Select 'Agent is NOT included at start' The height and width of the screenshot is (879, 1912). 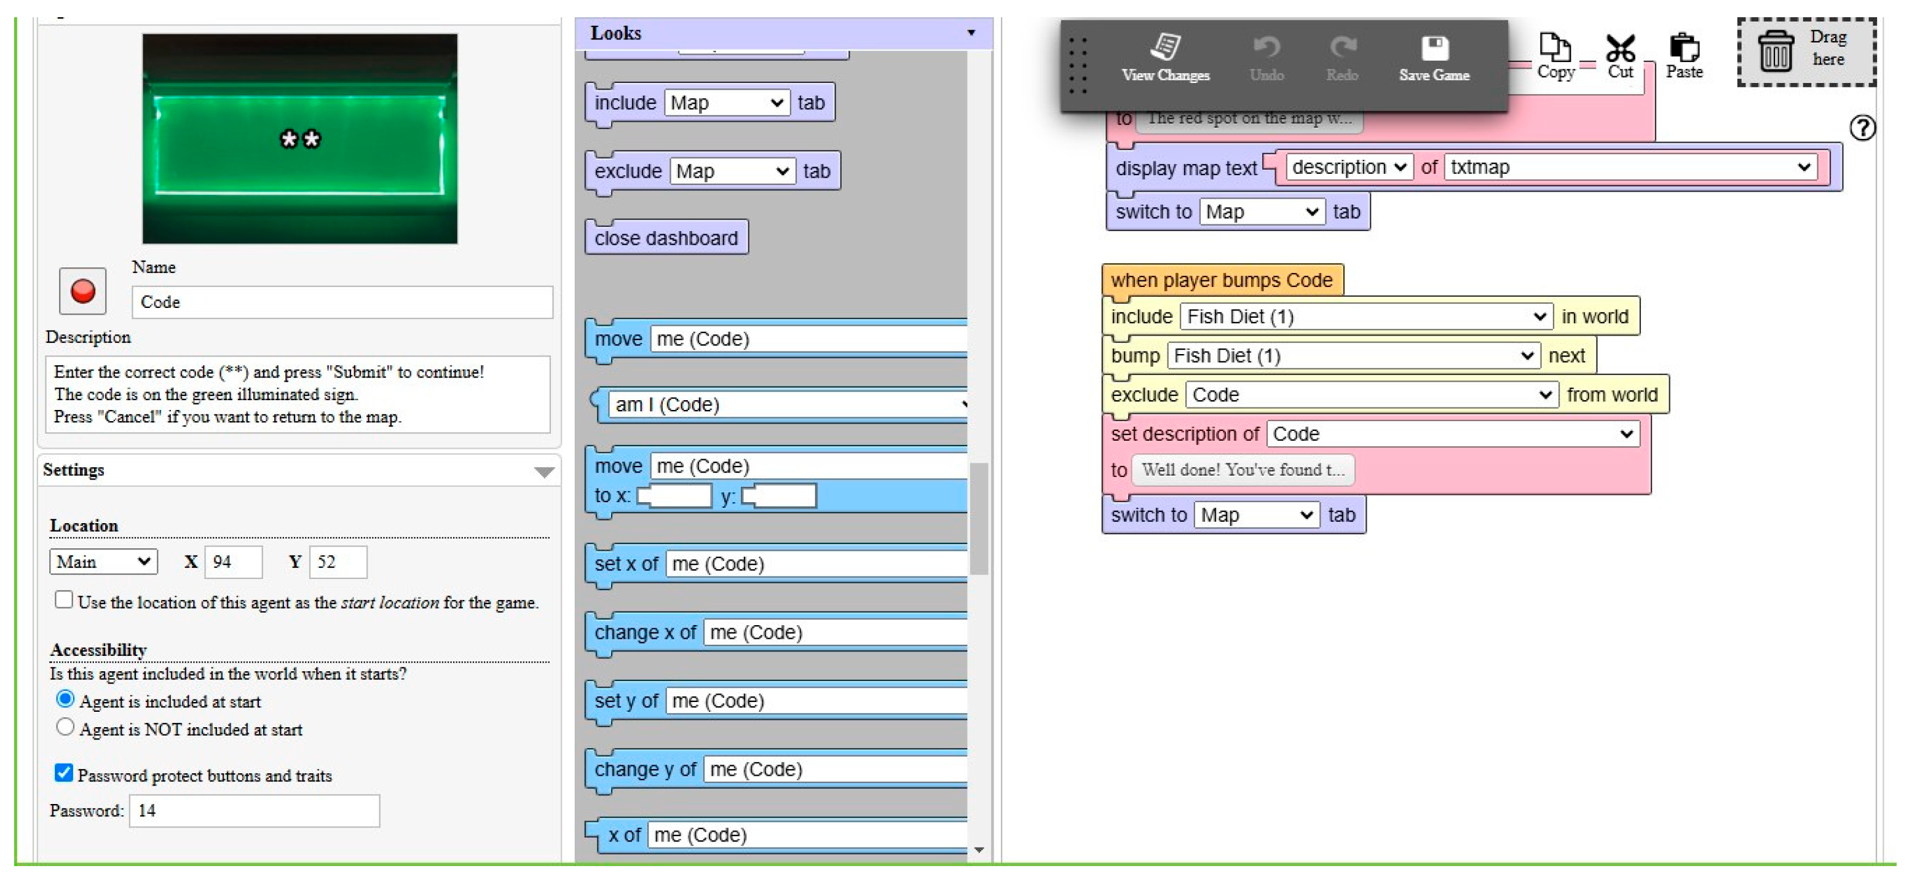(x=65, y=728)
